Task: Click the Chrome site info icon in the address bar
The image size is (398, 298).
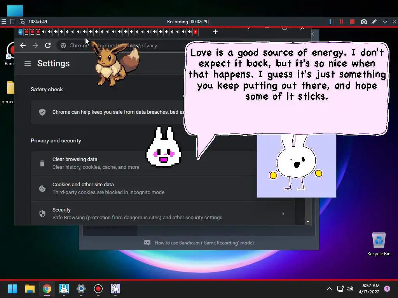Action: tap(63, 46)
